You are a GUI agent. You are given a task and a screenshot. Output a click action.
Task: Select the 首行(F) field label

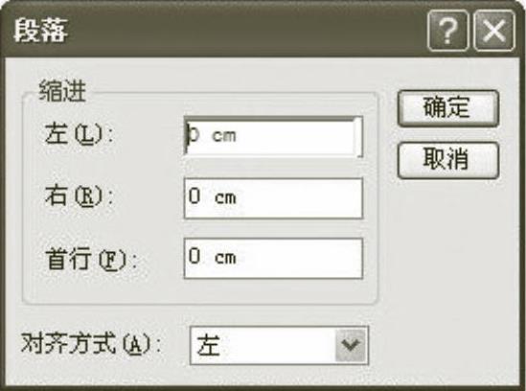(91, 259)
